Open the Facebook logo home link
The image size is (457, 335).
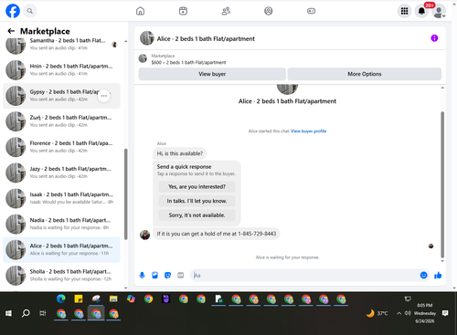point(13,11)
